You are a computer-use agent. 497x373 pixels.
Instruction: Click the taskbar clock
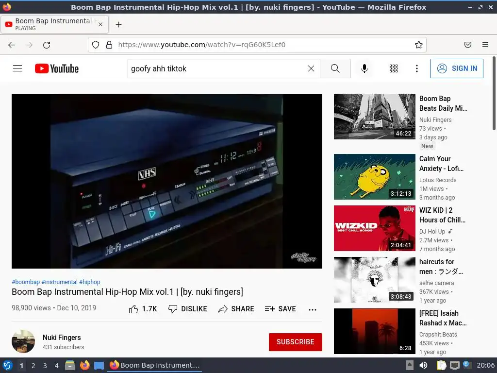[485, 365]
